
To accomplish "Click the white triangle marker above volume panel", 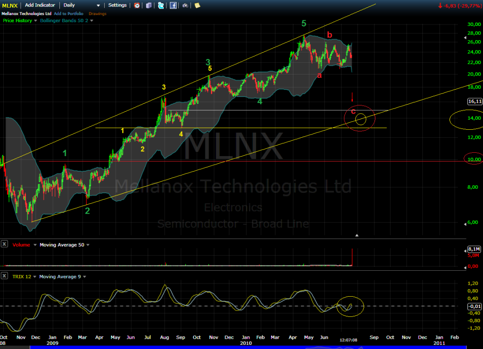I will click(357, 235).
